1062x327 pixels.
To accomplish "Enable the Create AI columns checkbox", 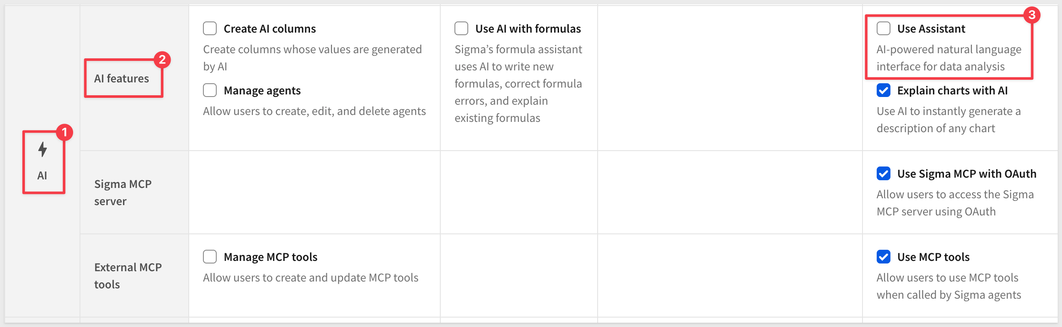I will (x=210, y=28).
